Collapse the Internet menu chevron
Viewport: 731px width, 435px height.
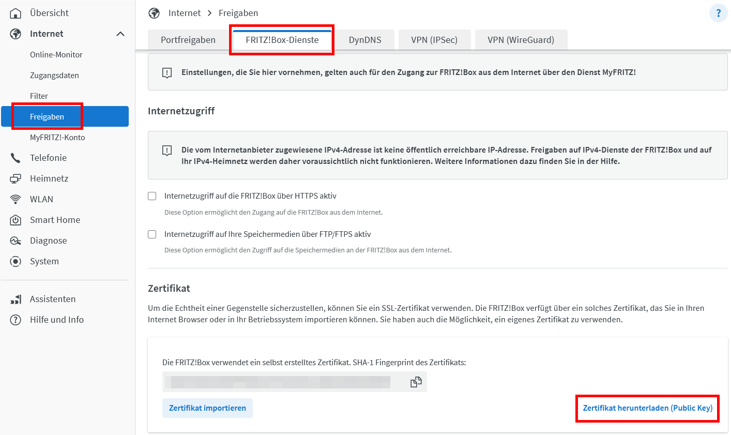click(120, 34)
